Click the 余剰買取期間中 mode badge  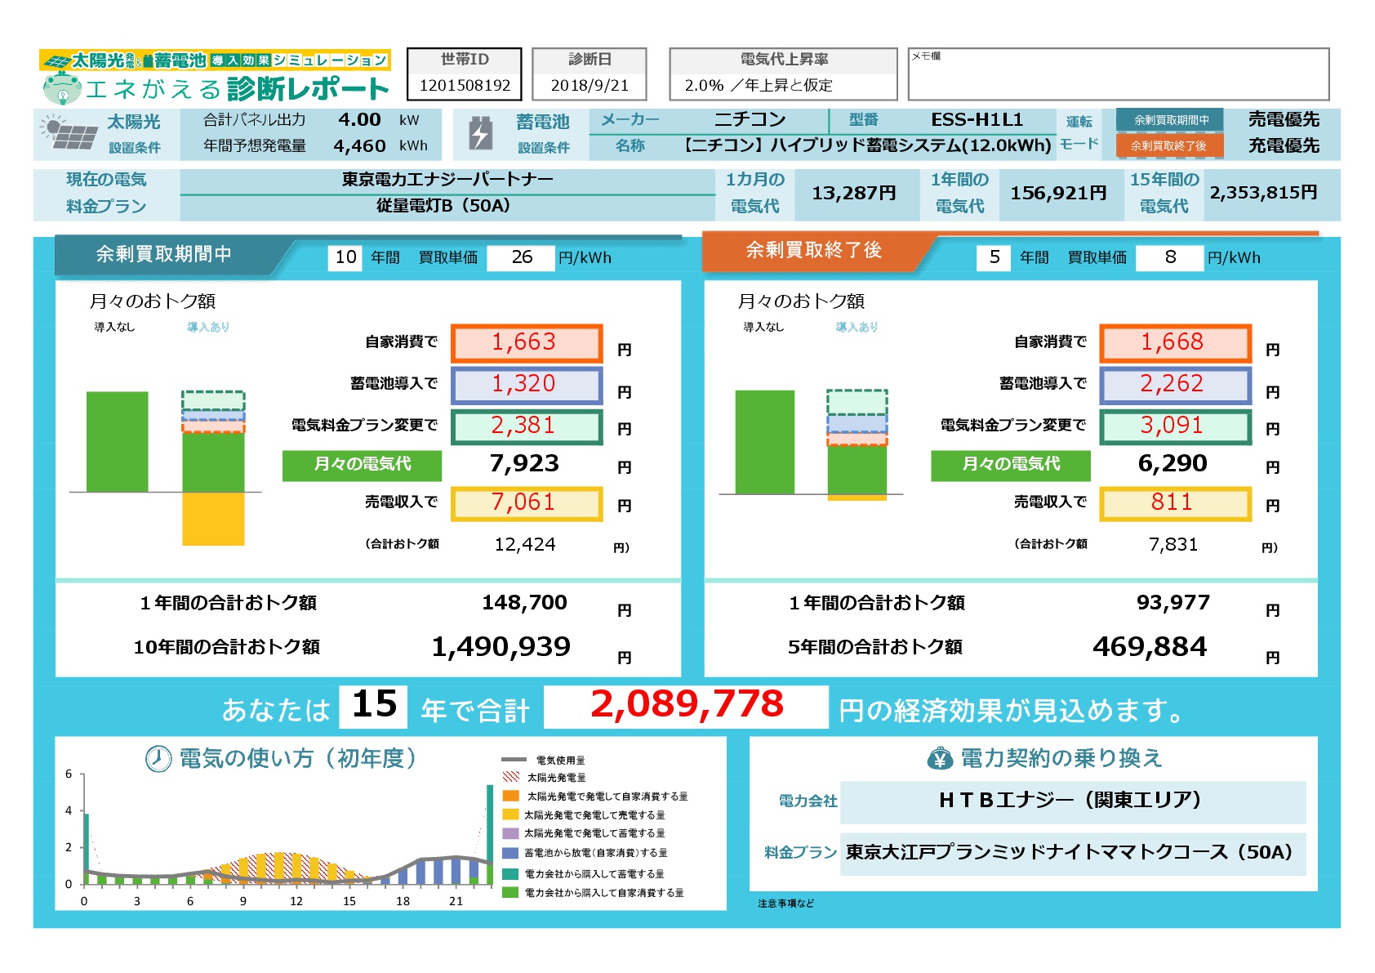pyautogui.click(x=1171, y=120)
